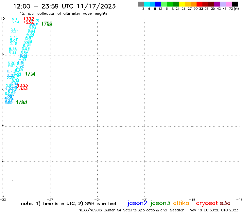Click the longitude axis label '-27'
The image size is (242, 213).
click(50, 200)
